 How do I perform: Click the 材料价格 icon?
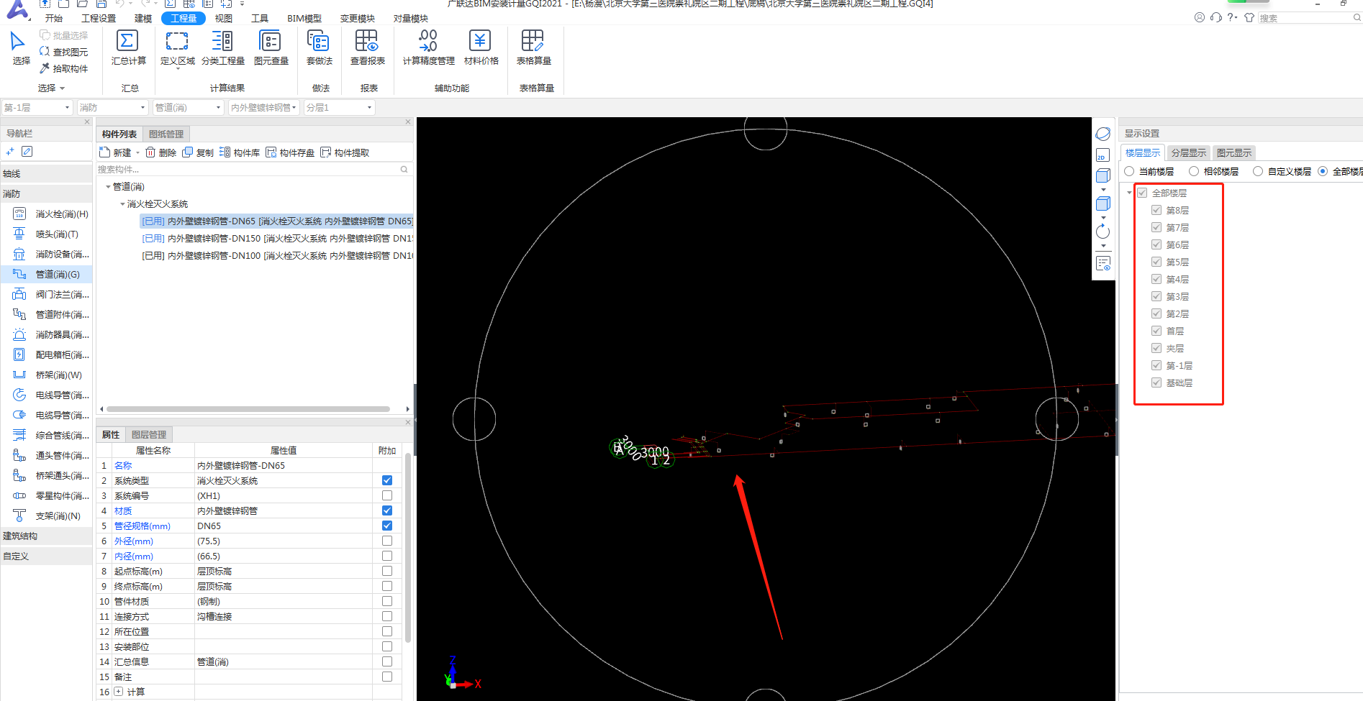(480, 41)
